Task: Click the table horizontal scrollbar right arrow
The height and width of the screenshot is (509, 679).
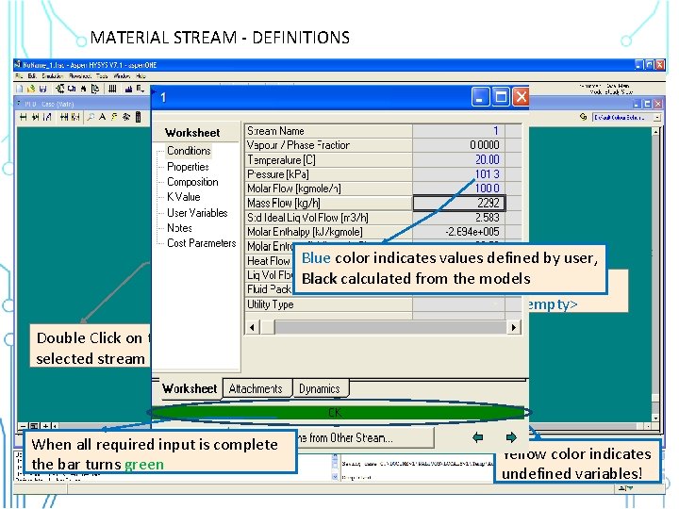Action: pos(514,327)
